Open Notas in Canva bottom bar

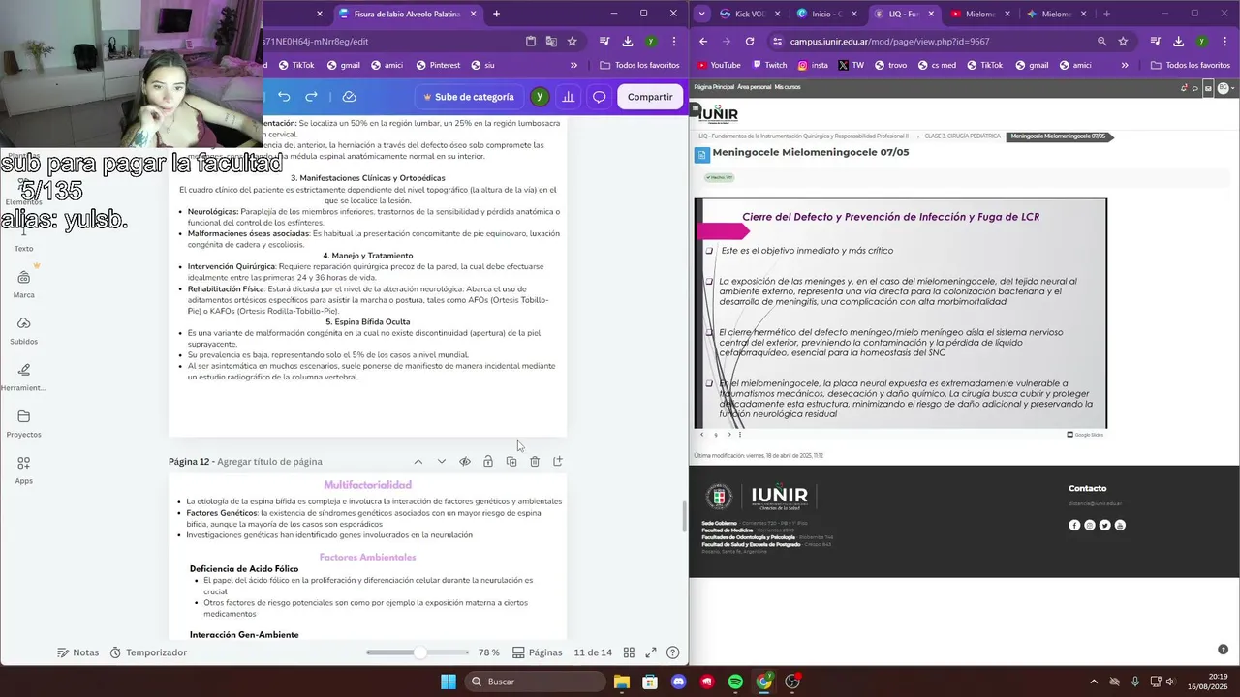pyautogui.click(x=77, y=652)
